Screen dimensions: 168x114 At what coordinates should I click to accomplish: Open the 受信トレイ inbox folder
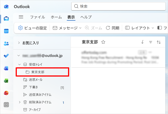pyautogui.click(x=33, y=65)
